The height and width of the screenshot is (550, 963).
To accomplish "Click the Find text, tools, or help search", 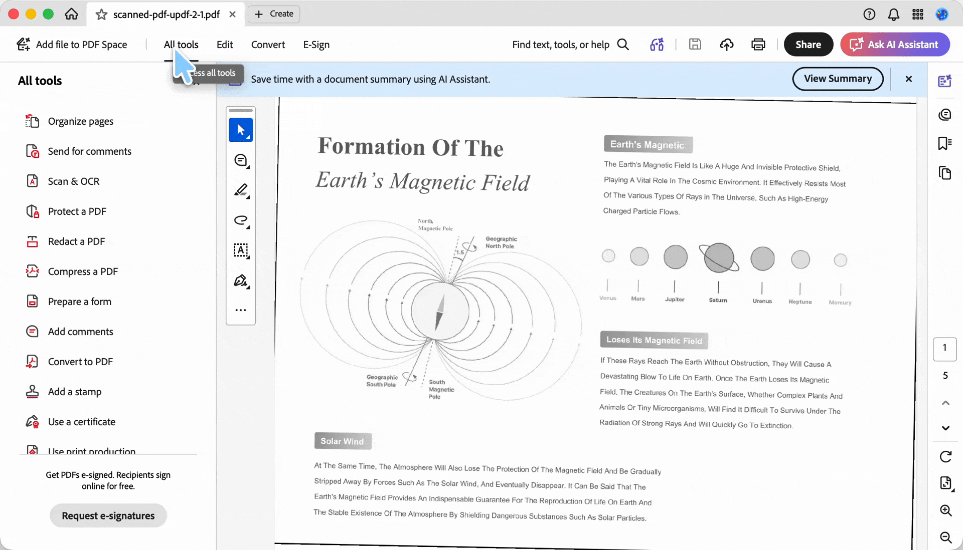I will [570, 45].
